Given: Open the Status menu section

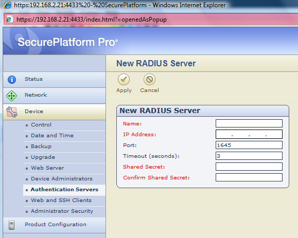Looking at the screenshot, I should 55,80.
